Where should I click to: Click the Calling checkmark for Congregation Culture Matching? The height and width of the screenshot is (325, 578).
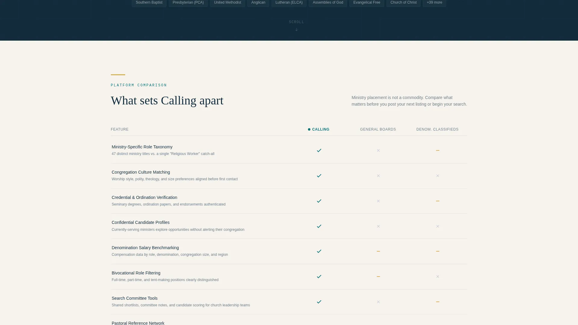319,176
